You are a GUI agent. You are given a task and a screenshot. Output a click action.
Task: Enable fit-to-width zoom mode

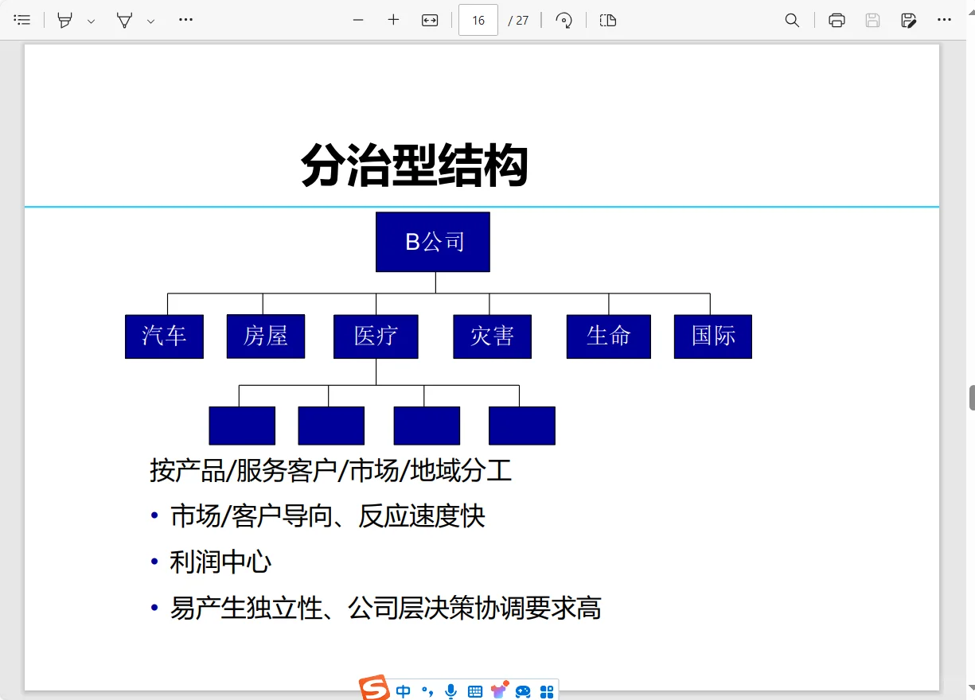(429, 20)
